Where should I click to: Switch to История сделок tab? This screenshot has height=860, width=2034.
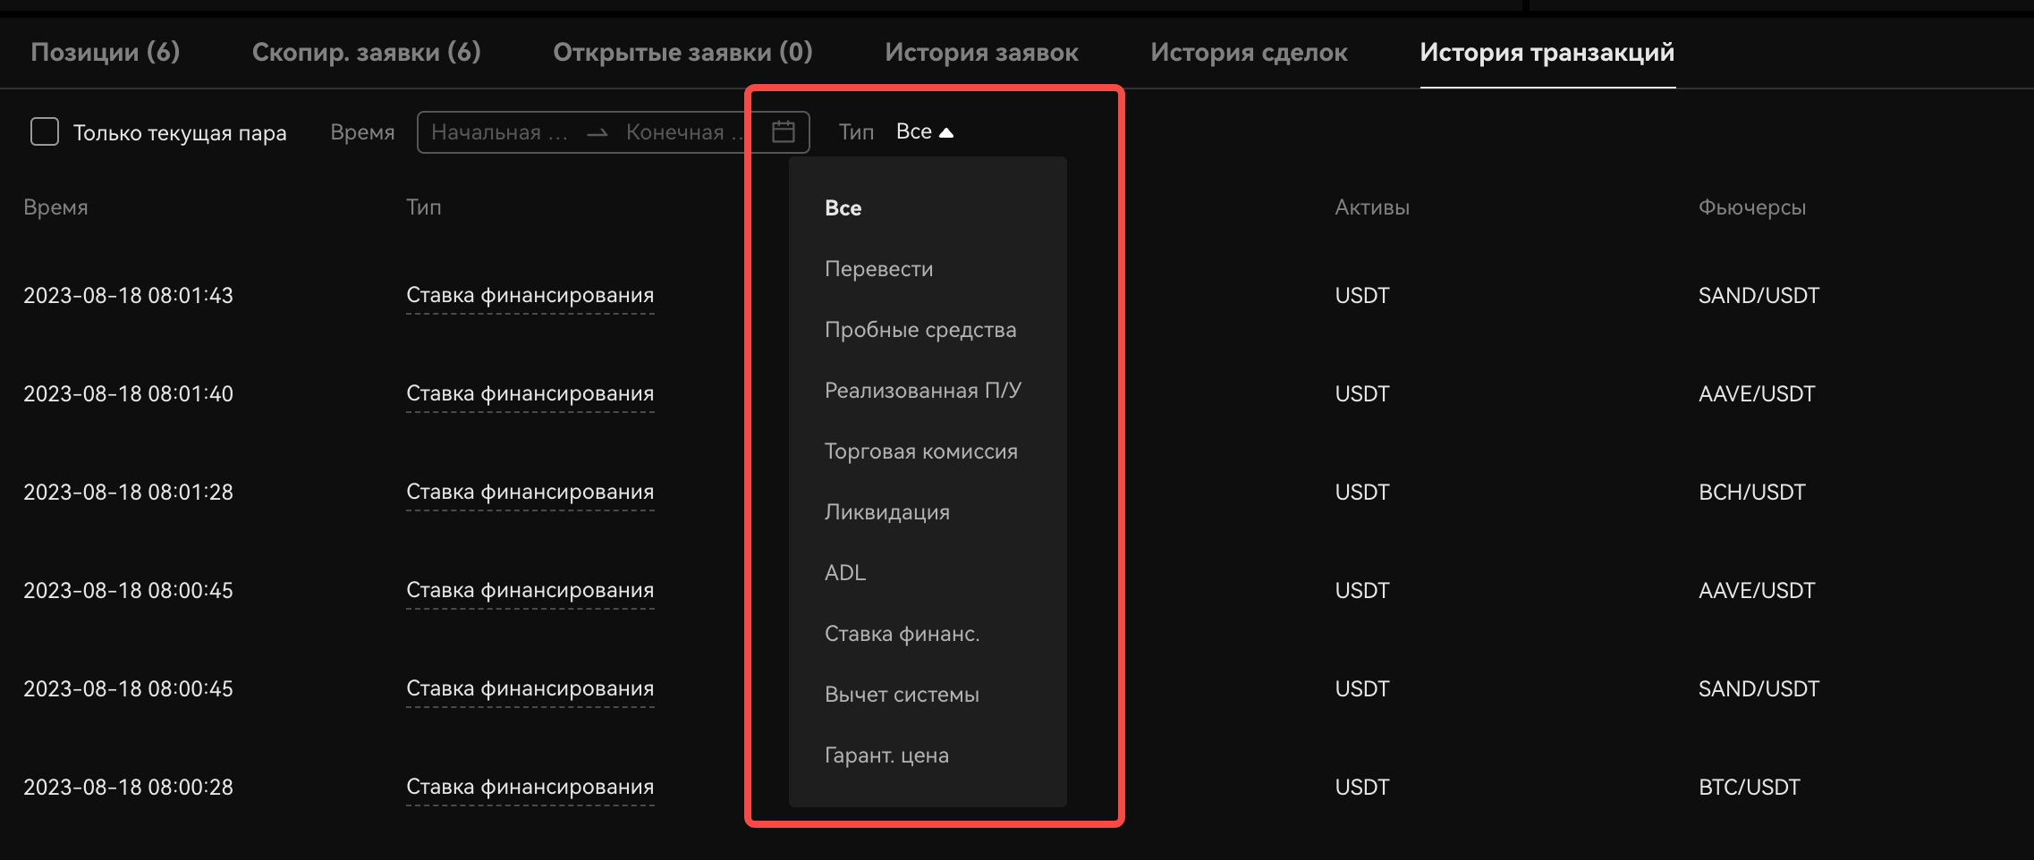(x=1249, y=52)
